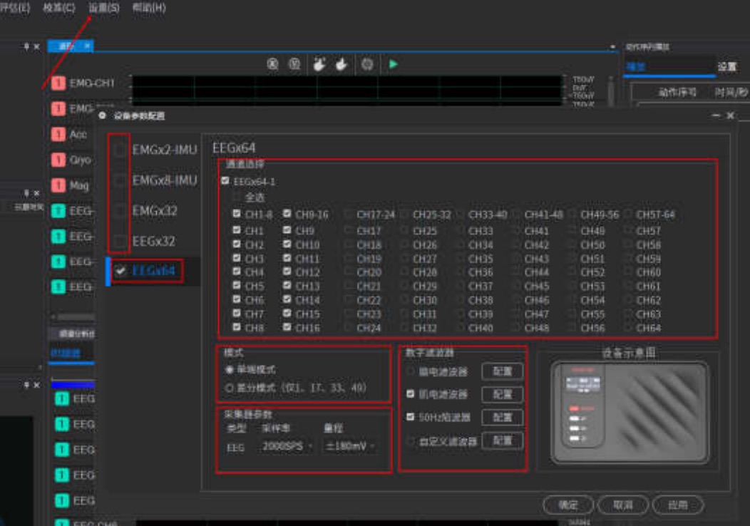Disable the 肌电滤波器 filter checkbox
The image size is (750, 526).
(411, 393)
